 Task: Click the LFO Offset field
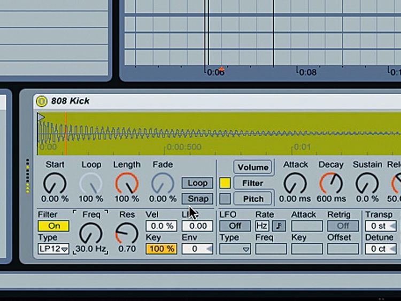coord(343,249)
